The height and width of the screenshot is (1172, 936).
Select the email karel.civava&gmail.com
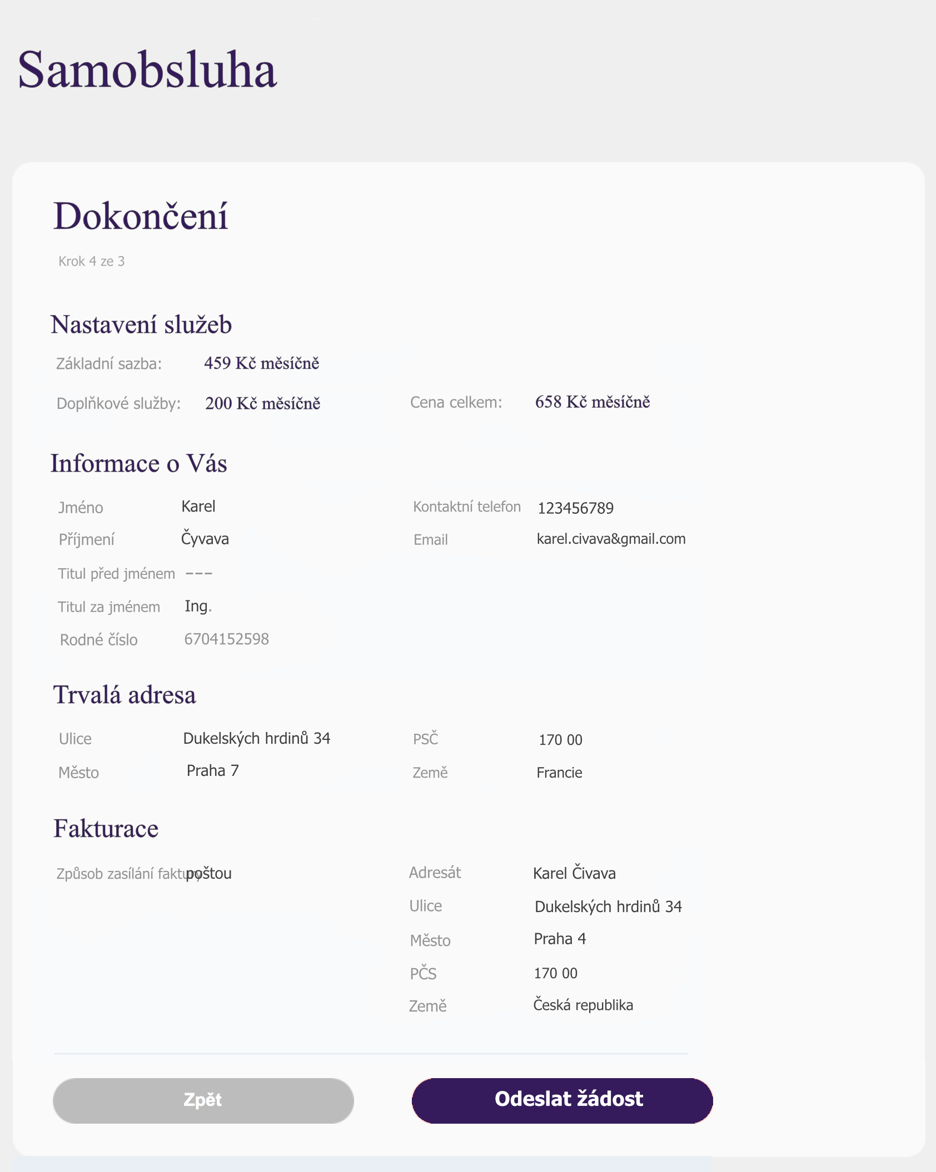(x=611, y=539)
